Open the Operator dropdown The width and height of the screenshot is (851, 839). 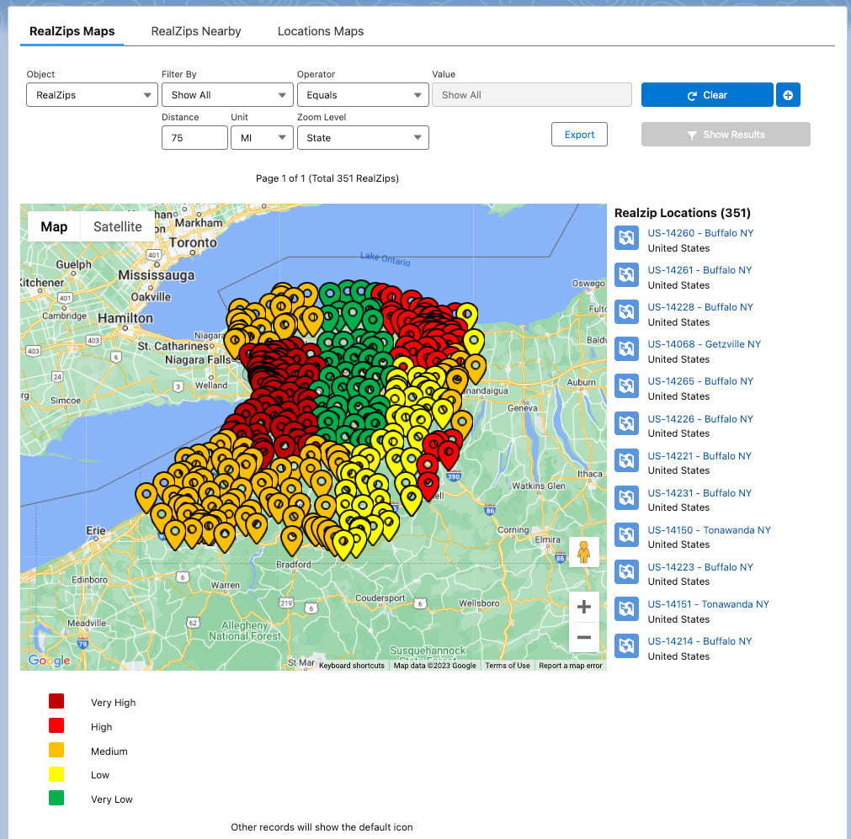[x=362, y=94]
